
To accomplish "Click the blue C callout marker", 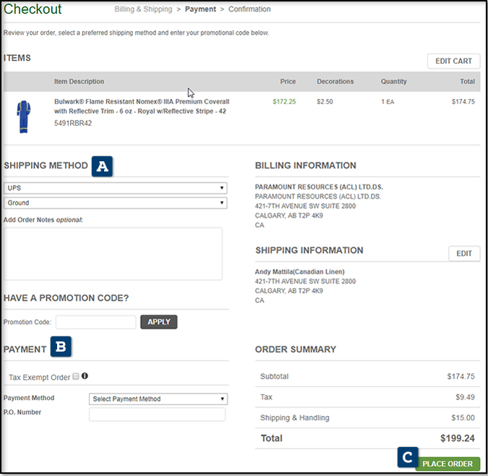I will (408, 458).
